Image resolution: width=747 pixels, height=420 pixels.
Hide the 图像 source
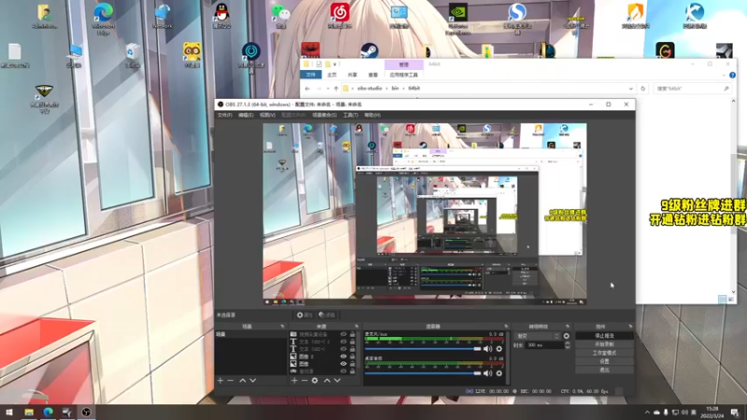click(343, 364)
